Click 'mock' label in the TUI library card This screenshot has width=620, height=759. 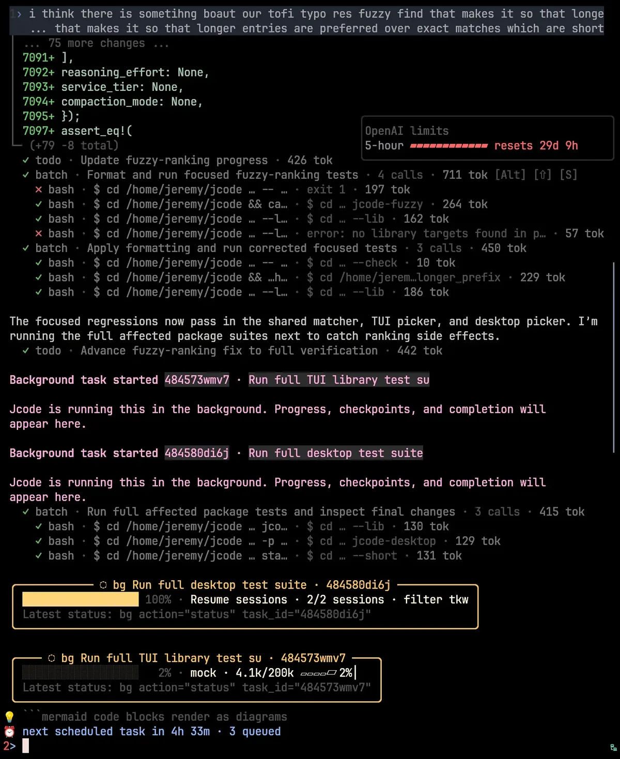pyautogui.click(x=203, y=673)
